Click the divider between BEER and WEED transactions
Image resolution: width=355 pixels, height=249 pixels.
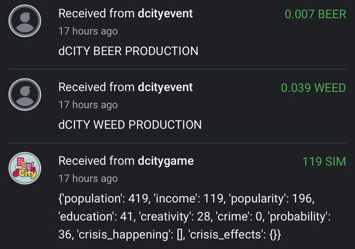pyautogui.click(x=177, y=69)
